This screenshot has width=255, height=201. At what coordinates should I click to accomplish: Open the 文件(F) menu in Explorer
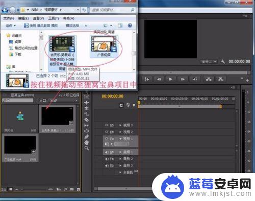[9, 18]
